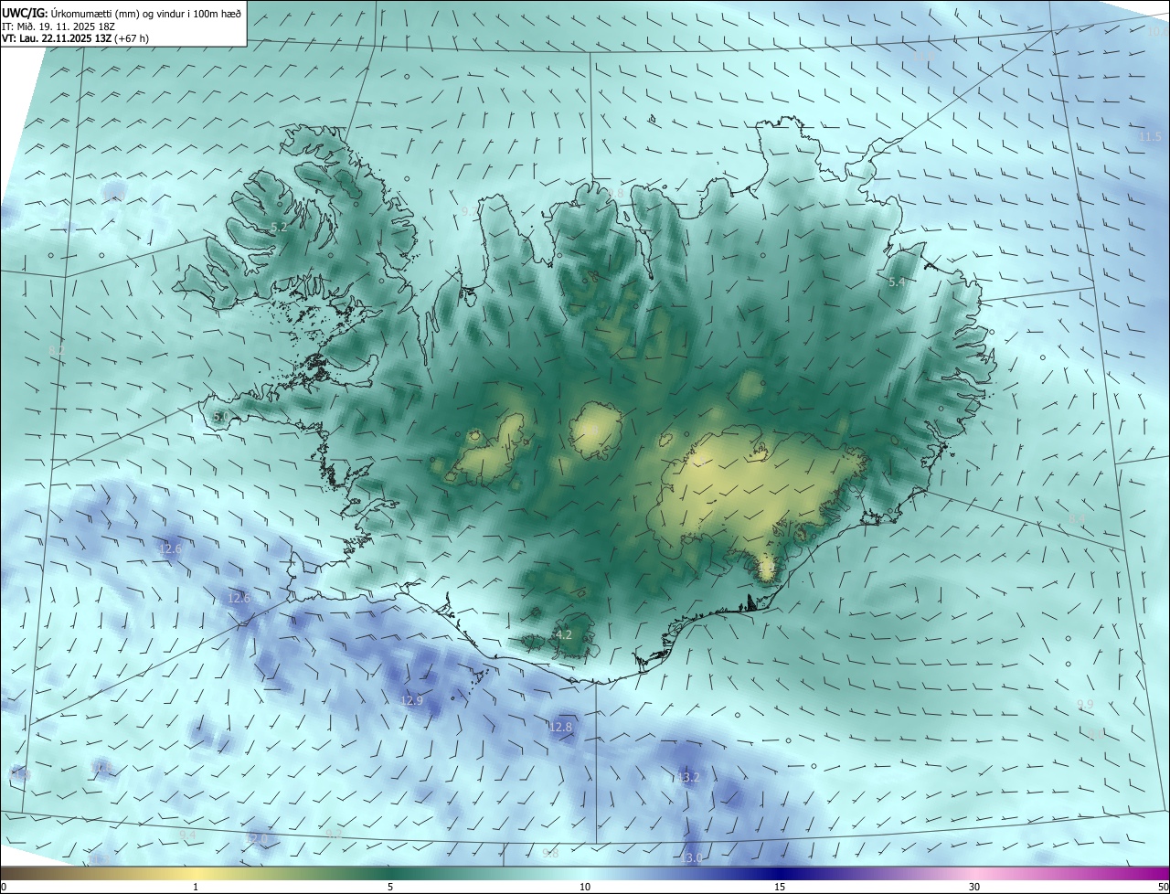Click the 9.7 value off the north coast

[x=469, y=211]
